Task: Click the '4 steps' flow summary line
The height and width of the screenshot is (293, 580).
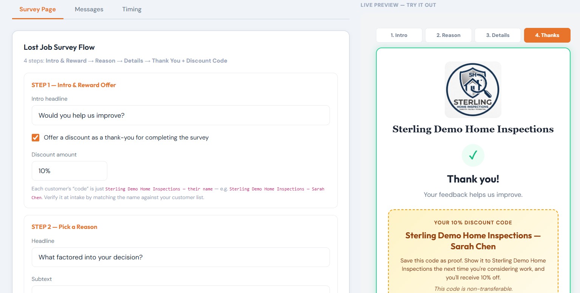Action: [125, 61]
